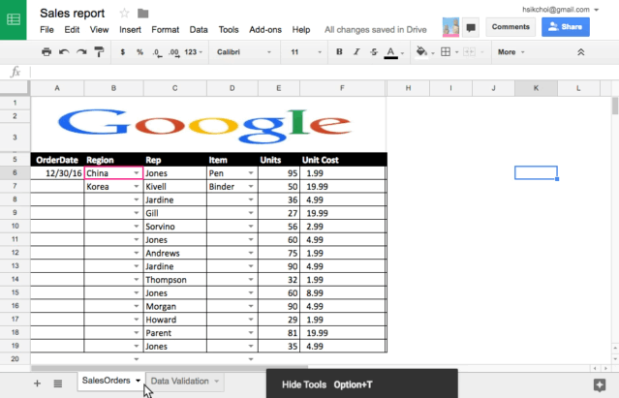Click into the formula bar
Screen dimensions: 619x398
point(324,73)
